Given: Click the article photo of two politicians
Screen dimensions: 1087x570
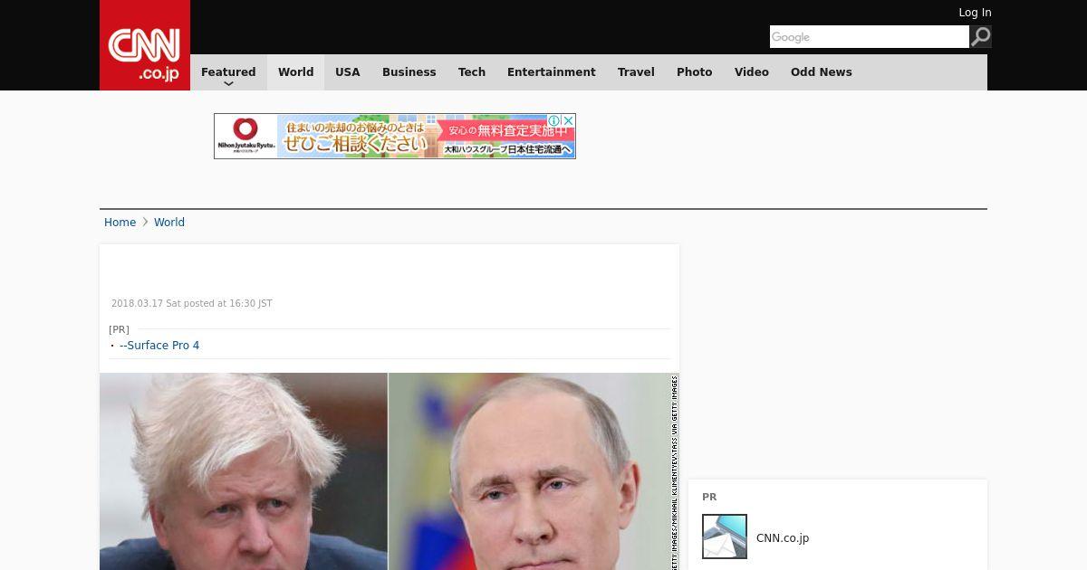Looking at the screenshot, I should [390, 471].
